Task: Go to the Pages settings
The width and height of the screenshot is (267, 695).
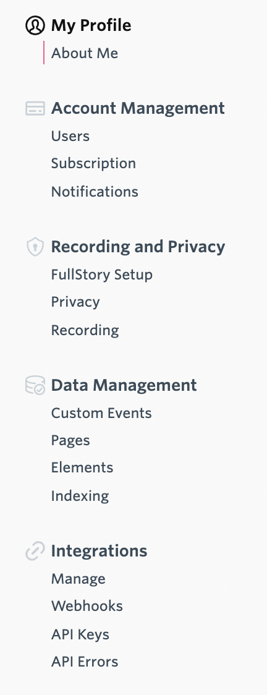Action: click(70, 441)
